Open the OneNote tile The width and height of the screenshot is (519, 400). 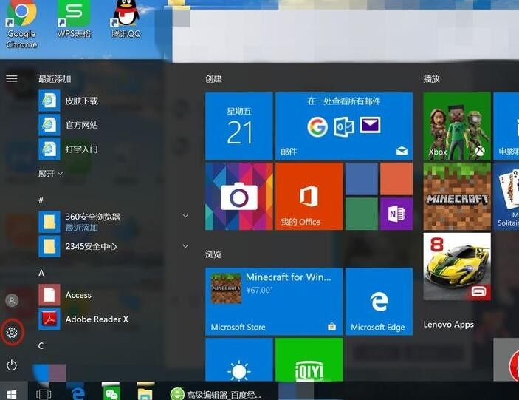pyautogui.click(x=396, y=214)
